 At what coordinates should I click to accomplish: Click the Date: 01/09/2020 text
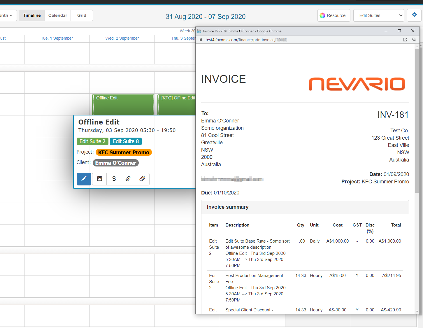pyautogui.click(x=389, y=174)
